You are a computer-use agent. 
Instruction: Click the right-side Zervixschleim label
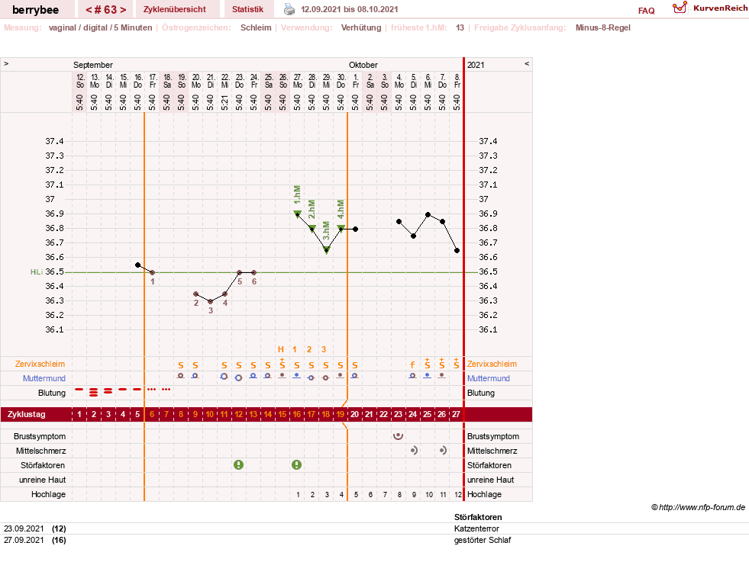[x=492, y=364]
